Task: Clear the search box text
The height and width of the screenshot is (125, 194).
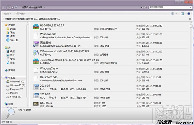Action: 190,8
